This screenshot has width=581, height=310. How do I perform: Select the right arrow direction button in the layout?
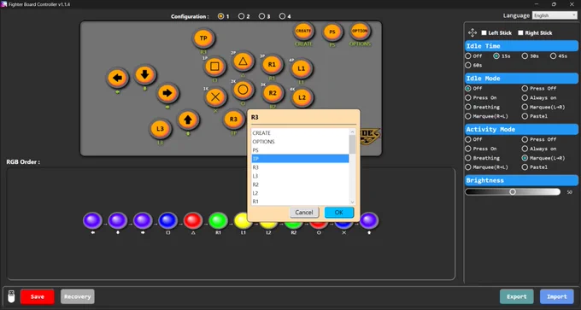[167, 93]
